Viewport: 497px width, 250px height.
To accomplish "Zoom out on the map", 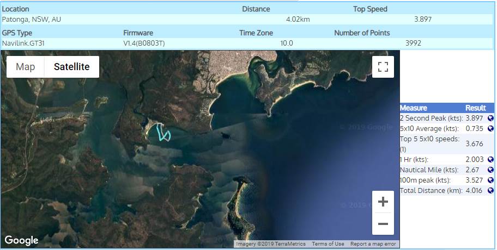I will 383,224.
